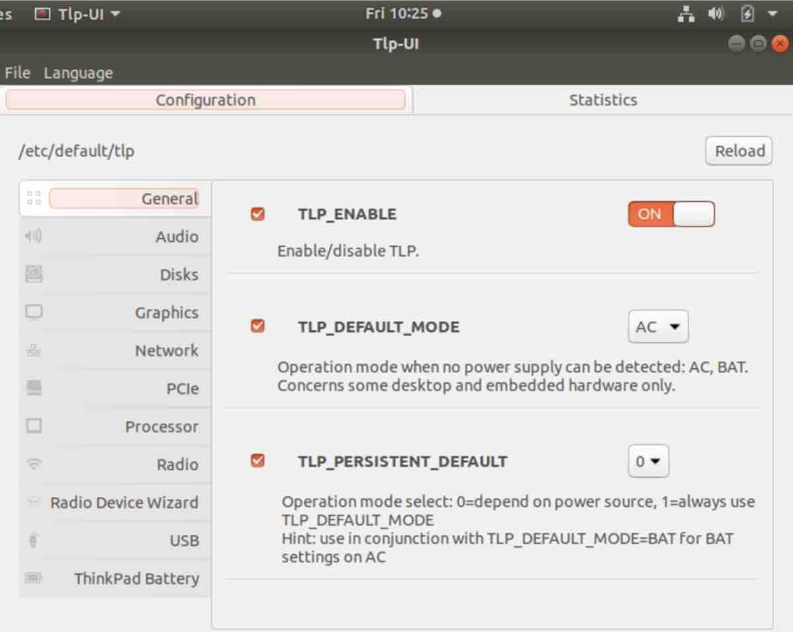This screenshot has width=793, height=632.
Task: Switch to the Statistics tab
Action: click(603, 100)
